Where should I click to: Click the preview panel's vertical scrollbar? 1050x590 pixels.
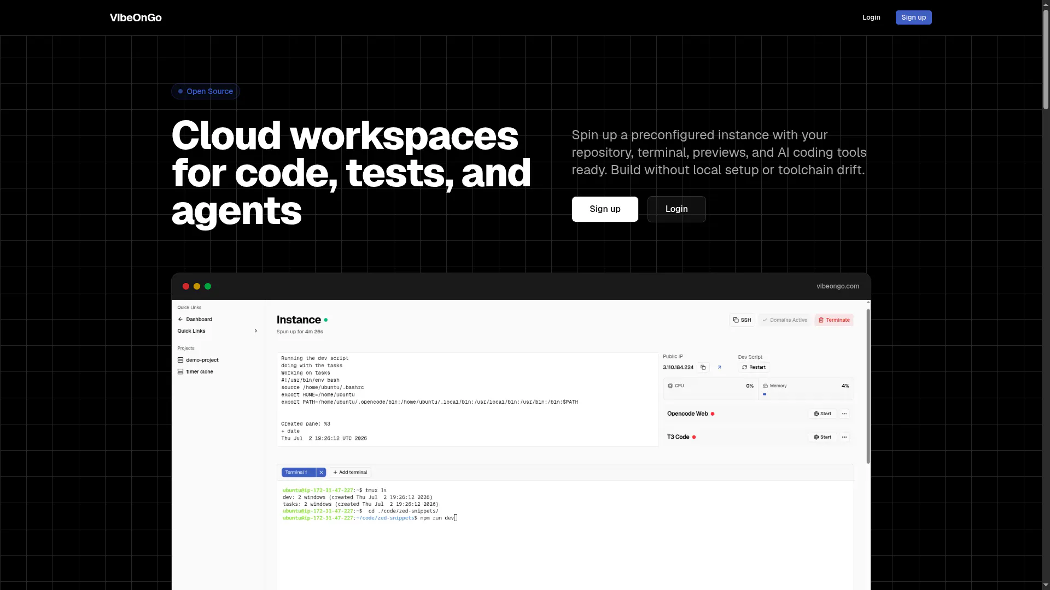pyautogui.click(x=868, y=387)
